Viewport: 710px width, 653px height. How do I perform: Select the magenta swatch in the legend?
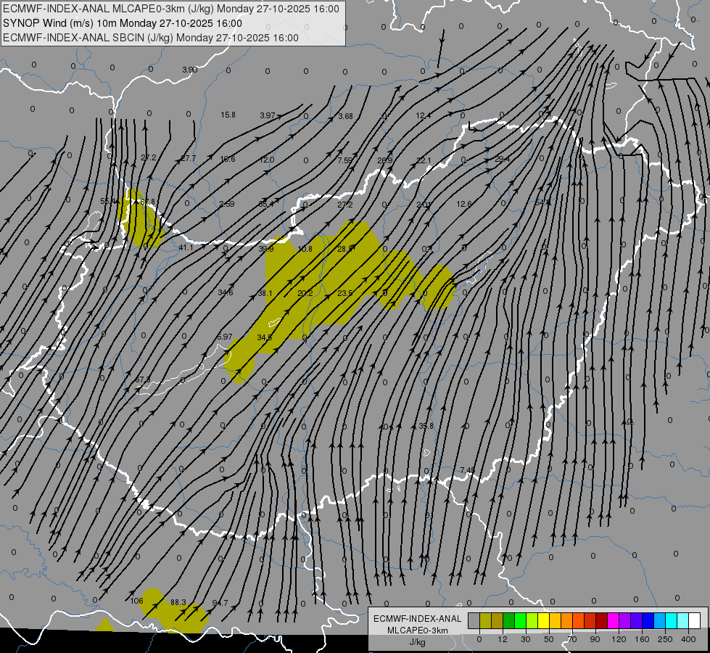point(613,621)
